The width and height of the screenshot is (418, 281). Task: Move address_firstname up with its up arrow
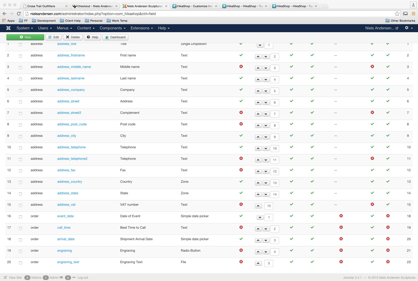[x=258, y=57]
